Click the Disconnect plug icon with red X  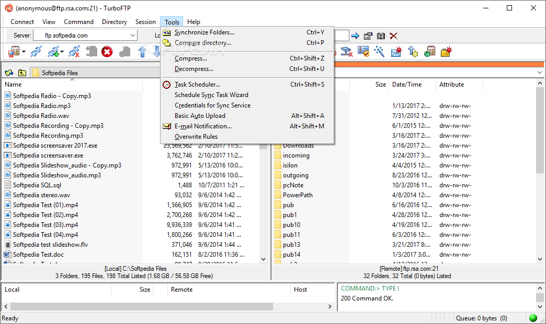click(74, 52)
